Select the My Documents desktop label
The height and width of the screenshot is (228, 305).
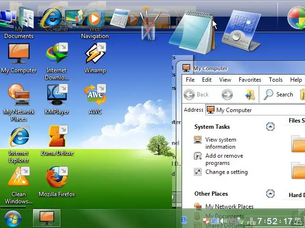click(19, 33)
